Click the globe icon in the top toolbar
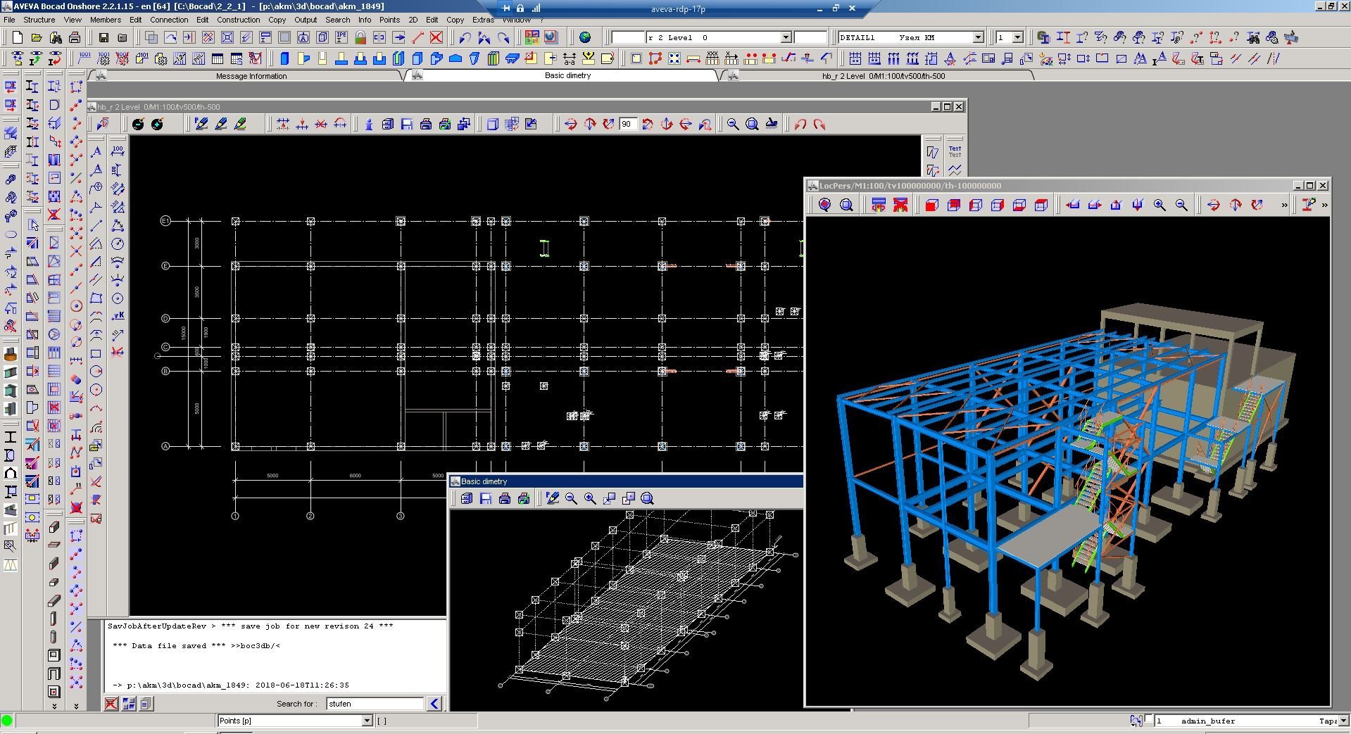The image size is (1351, 734). [585, 37]
